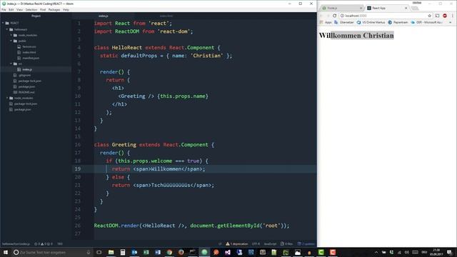Click the cast icon in Chrome toolbar
Image resolution: width=457 pixels, height=257 pixels.
[437, 16]
